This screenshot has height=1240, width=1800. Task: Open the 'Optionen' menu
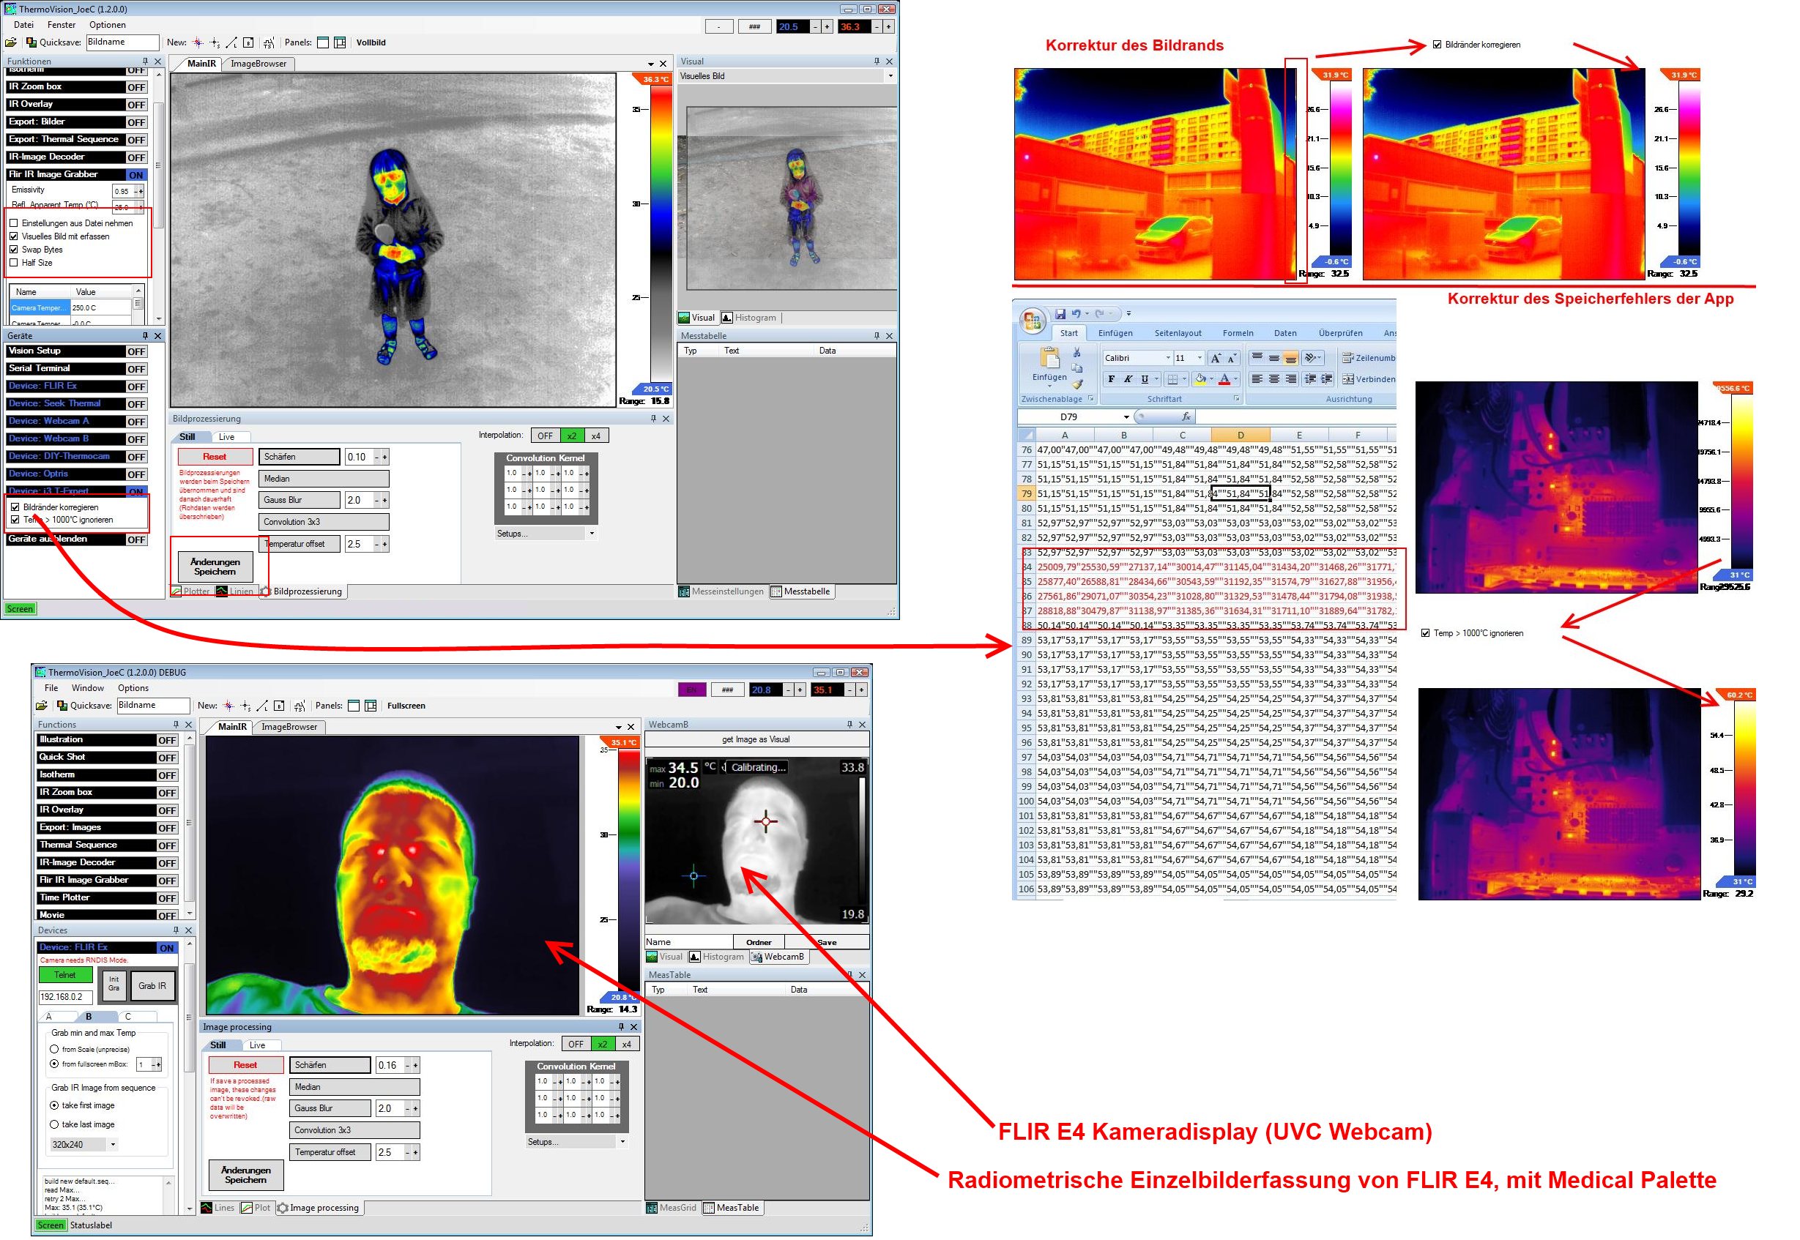106,25
